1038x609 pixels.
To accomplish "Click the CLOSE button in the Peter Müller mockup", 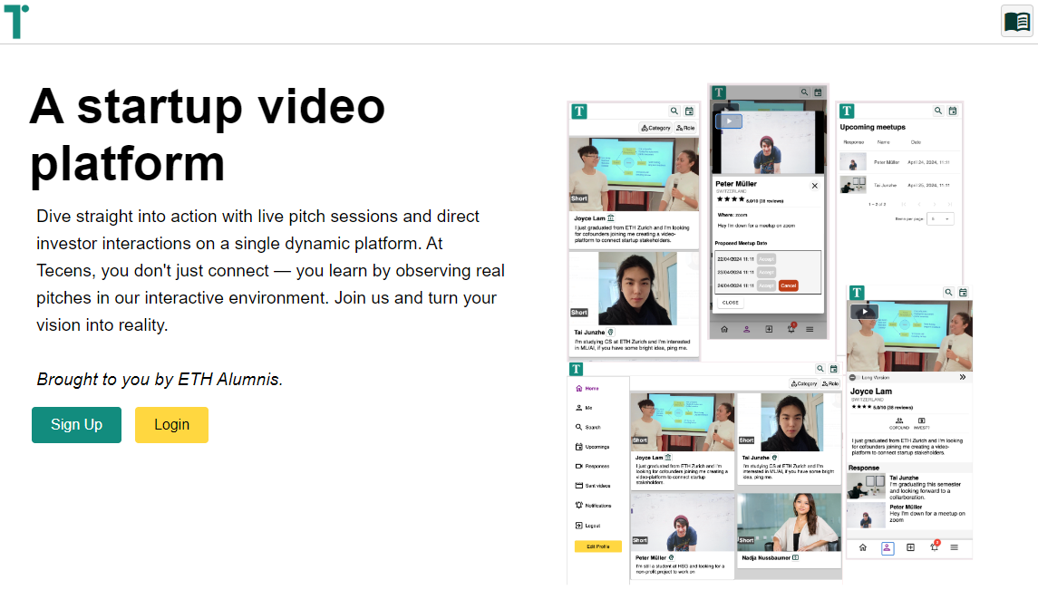I will point(730,303).
